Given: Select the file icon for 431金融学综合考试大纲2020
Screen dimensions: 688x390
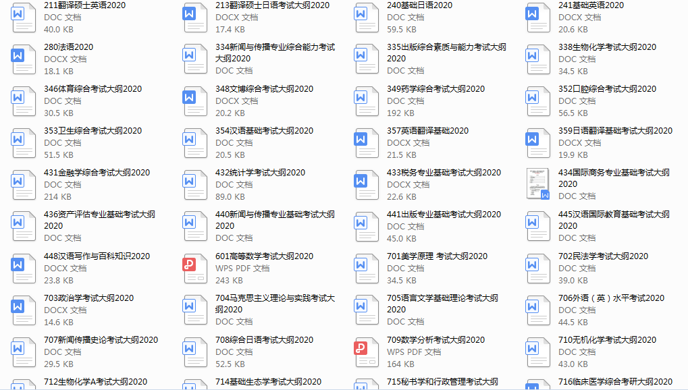Looking at the screenshot, I should (24, 185).
